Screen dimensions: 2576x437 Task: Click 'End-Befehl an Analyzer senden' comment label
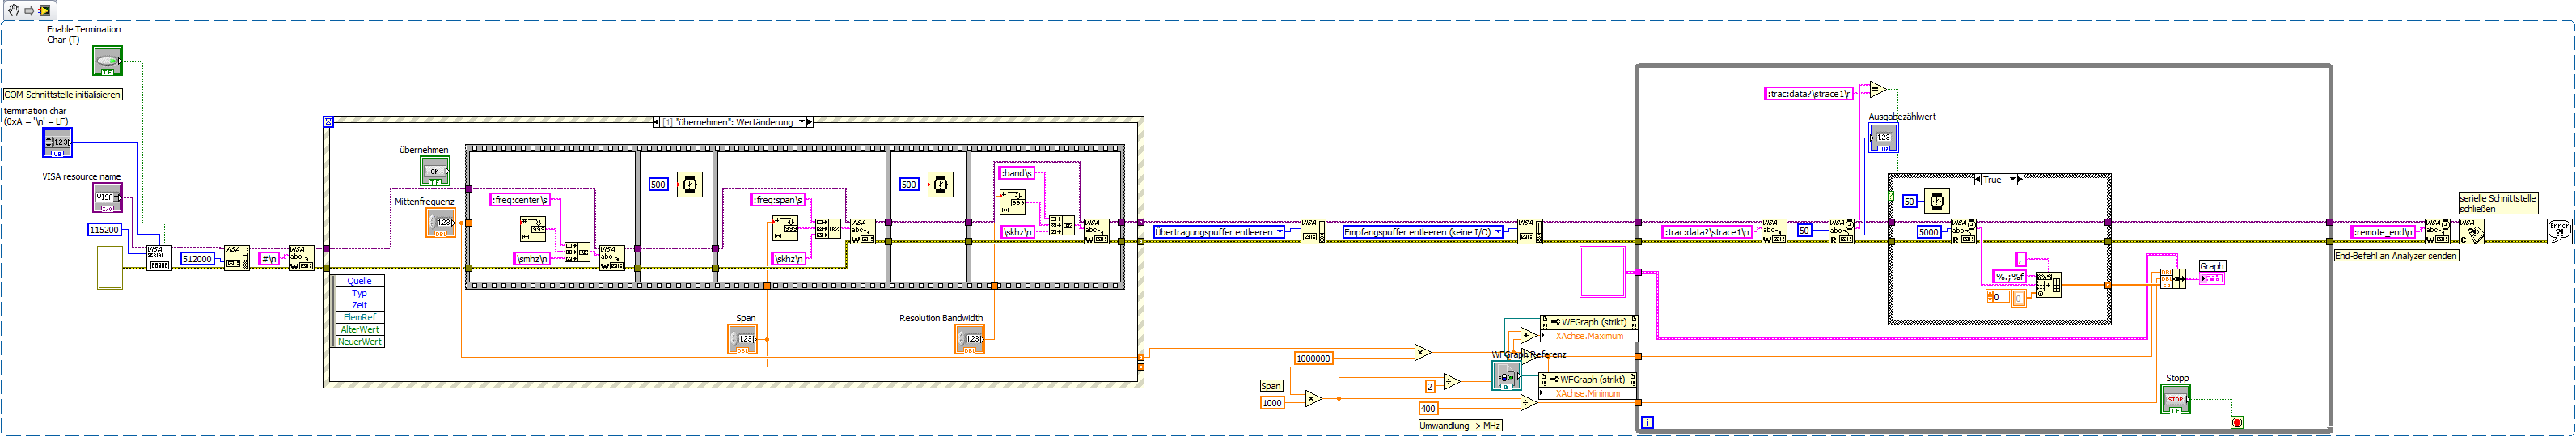coord(2396,256)
